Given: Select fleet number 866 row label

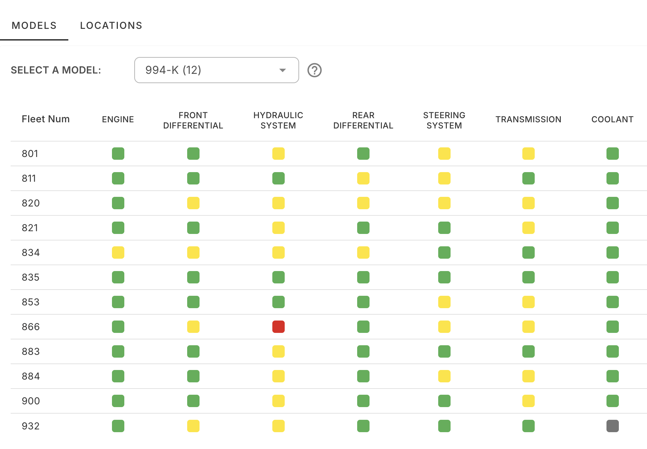Looking at the screenshot, I should point(31,327).
